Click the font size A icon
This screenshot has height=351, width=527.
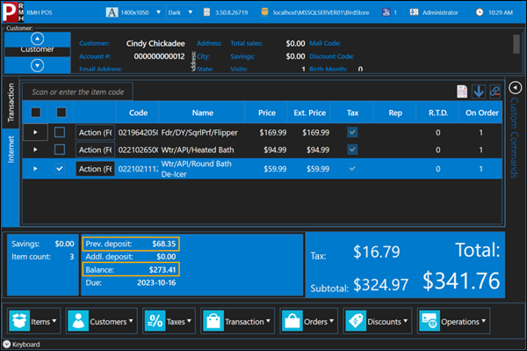pyautogui.click(x=112, y=12)
